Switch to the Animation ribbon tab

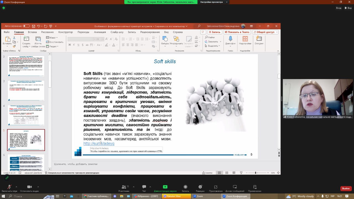[100, 32]
